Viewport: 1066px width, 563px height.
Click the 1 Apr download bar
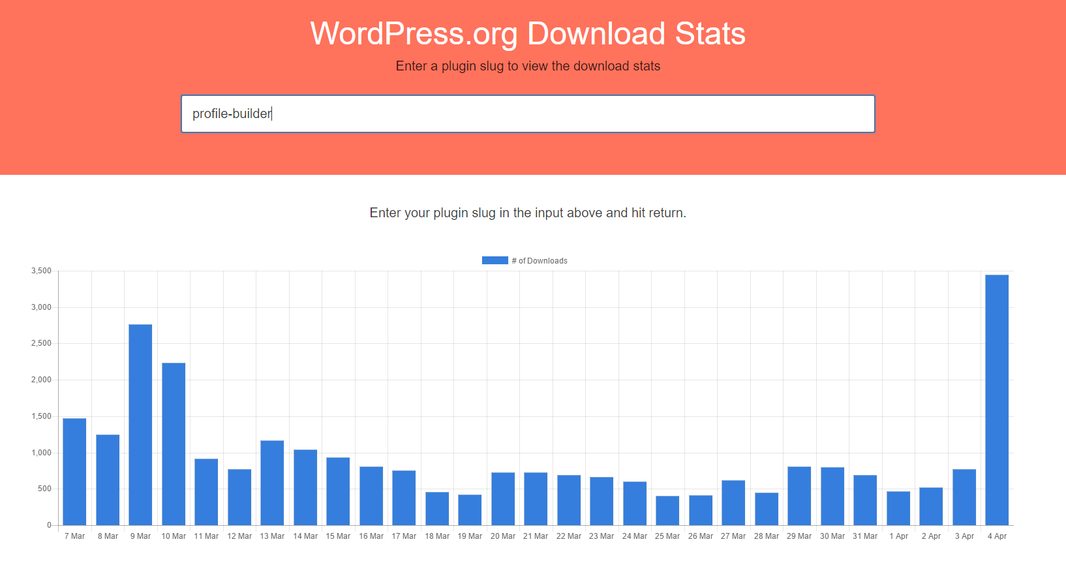[898, 508]
